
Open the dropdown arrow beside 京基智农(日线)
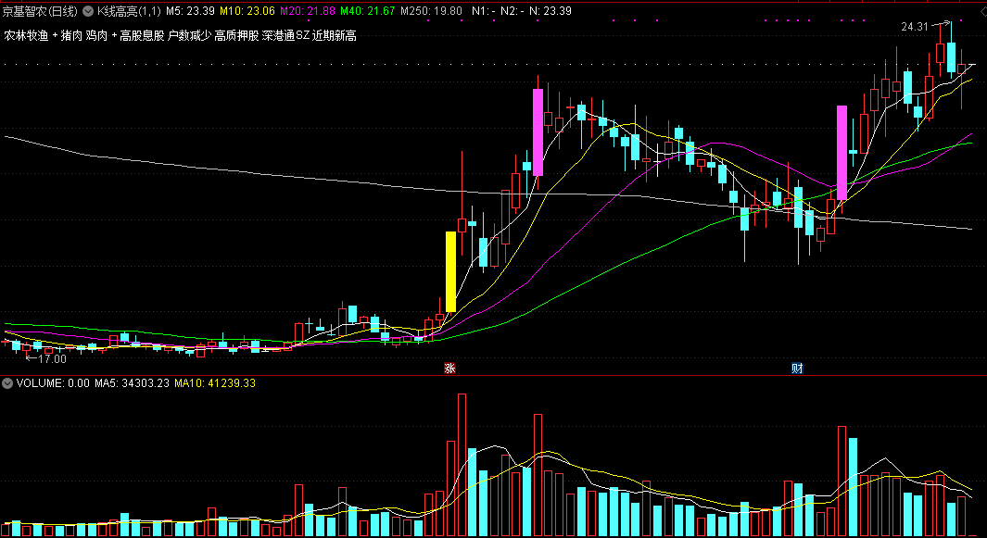pyautogui.click(x=87, y=11)
